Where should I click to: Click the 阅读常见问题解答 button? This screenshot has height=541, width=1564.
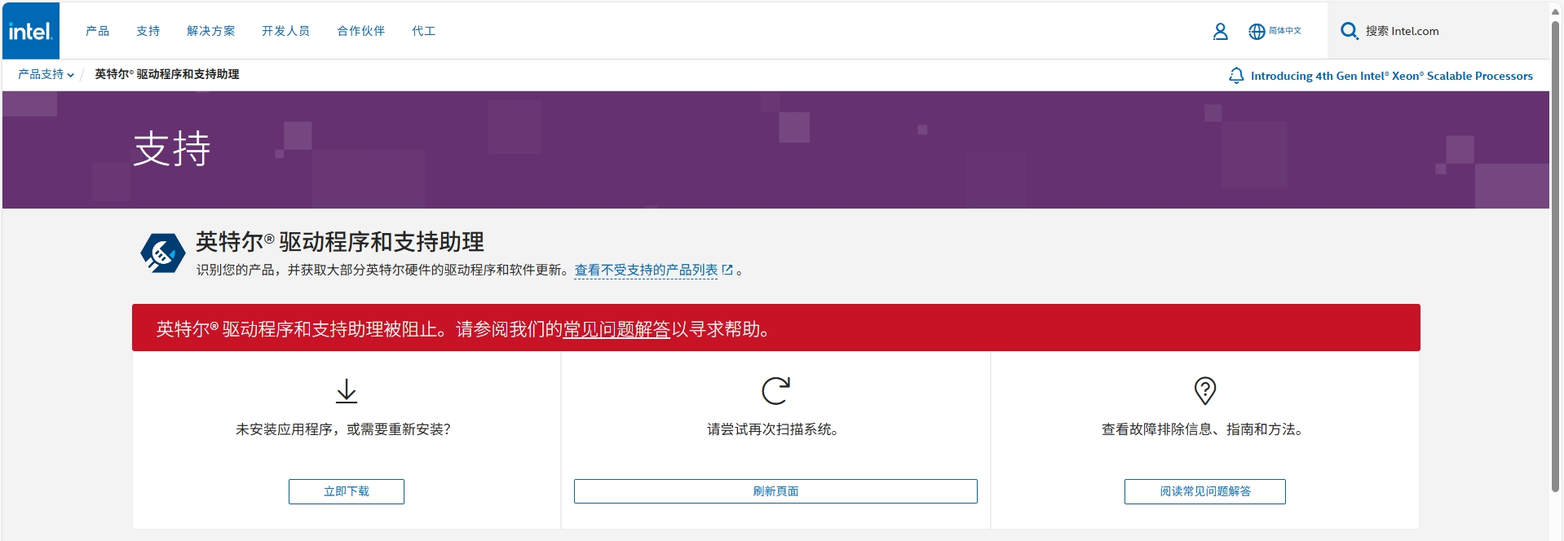click(1205, 491)
